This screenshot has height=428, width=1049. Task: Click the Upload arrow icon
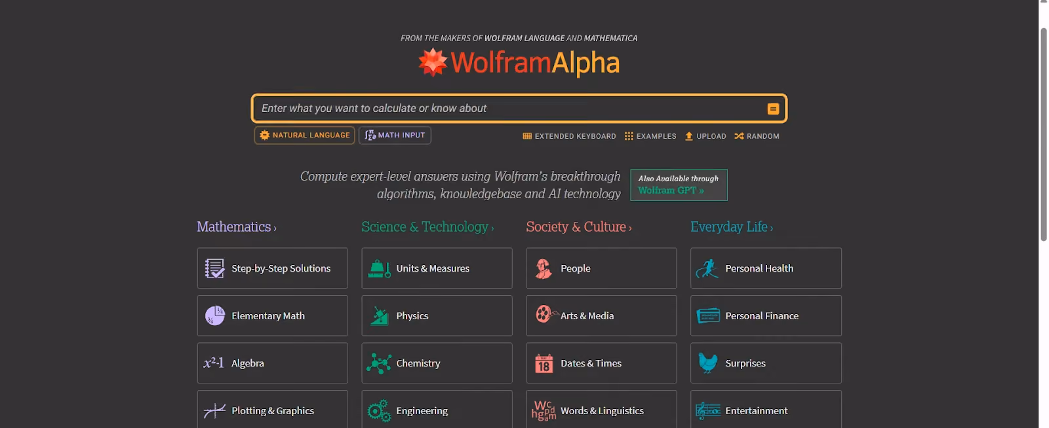coord(689,136)
